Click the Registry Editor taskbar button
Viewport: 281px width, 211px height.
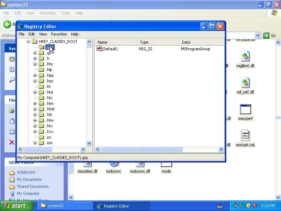(122, 206)
